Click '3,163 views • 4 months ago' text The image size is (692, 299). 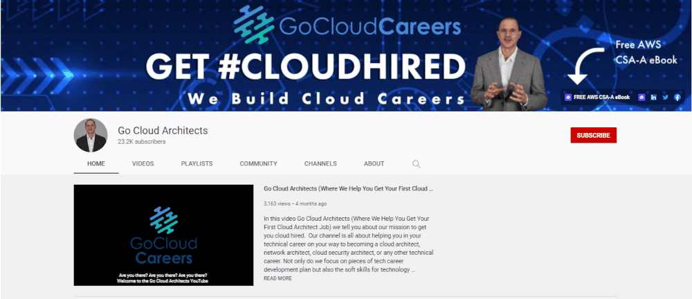click(295, 204)
